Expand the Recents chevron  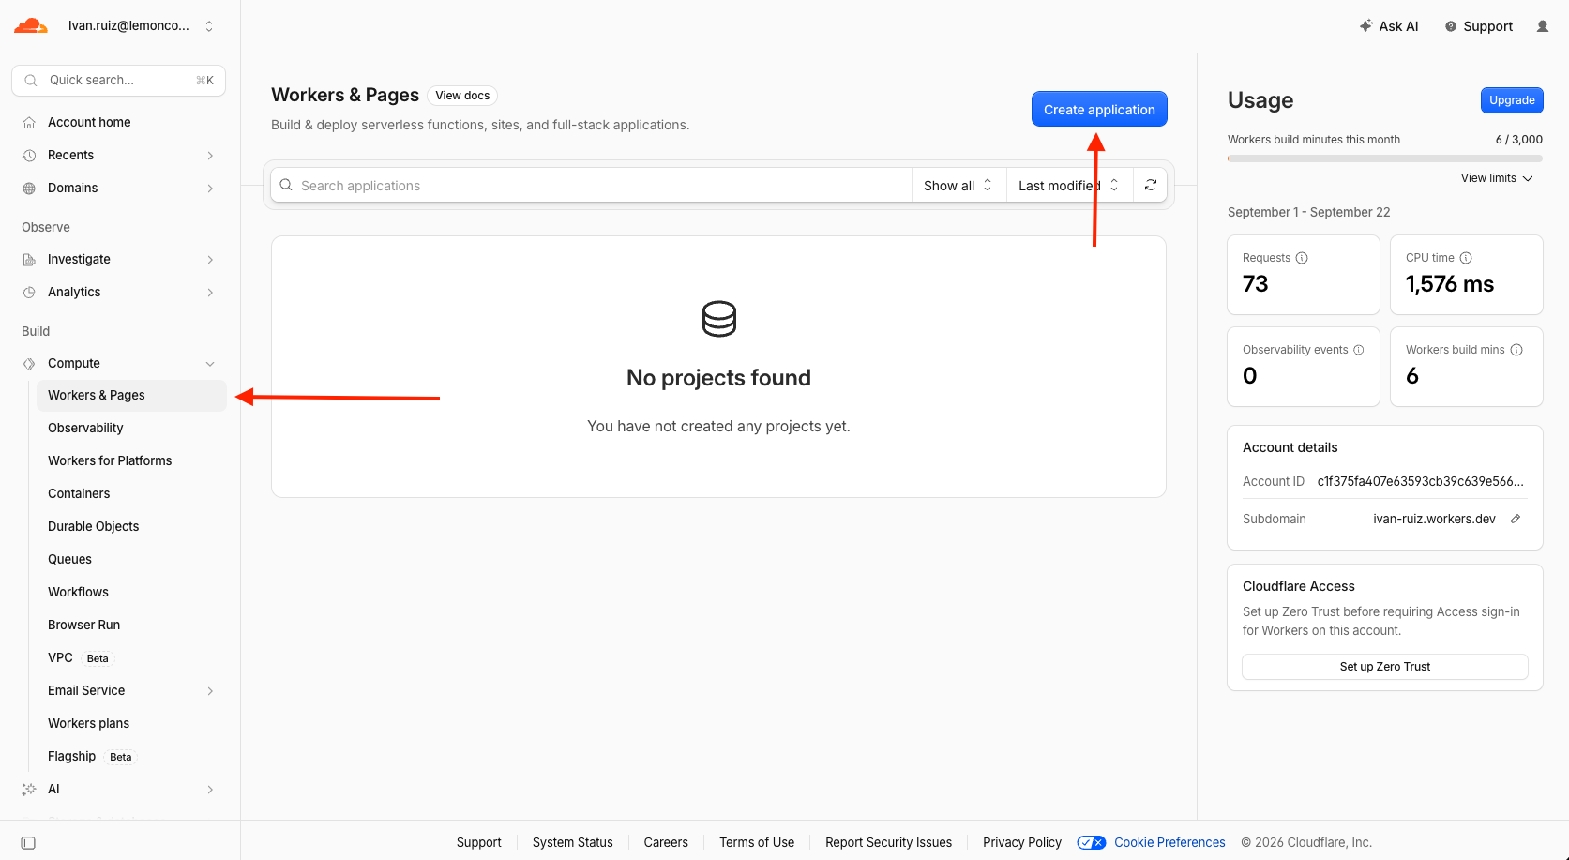point(210,156)
